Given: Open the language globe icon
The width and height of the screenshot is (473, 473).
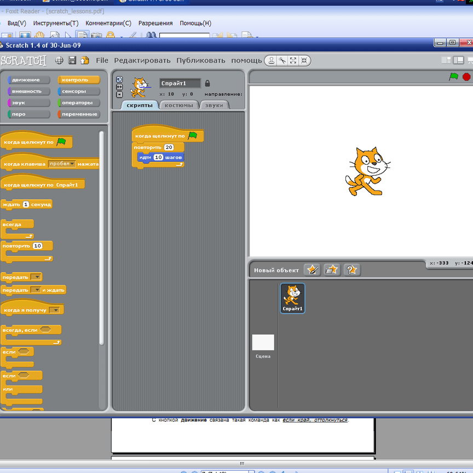Looking at the screenshot, I should pos(59,60).
